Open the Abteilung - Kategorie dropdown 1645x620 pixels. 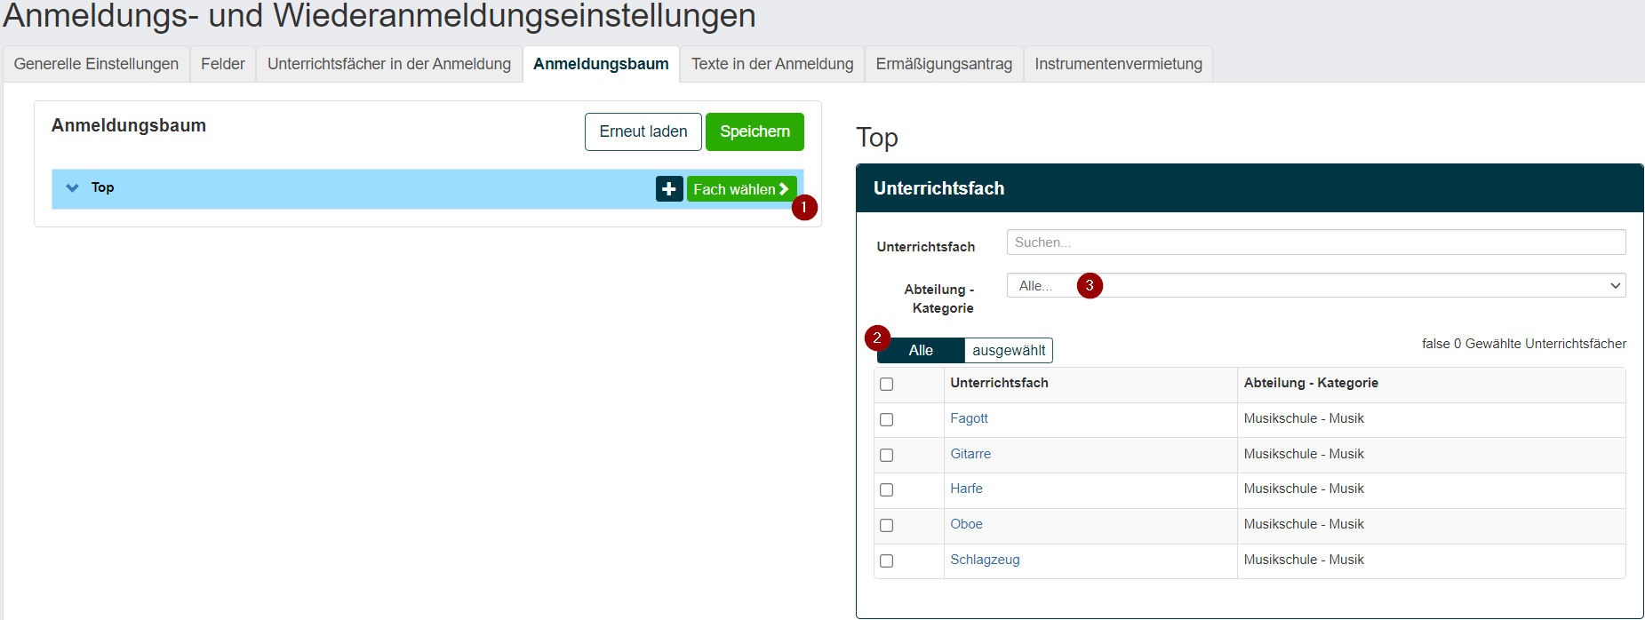(x=1316, y=285)
